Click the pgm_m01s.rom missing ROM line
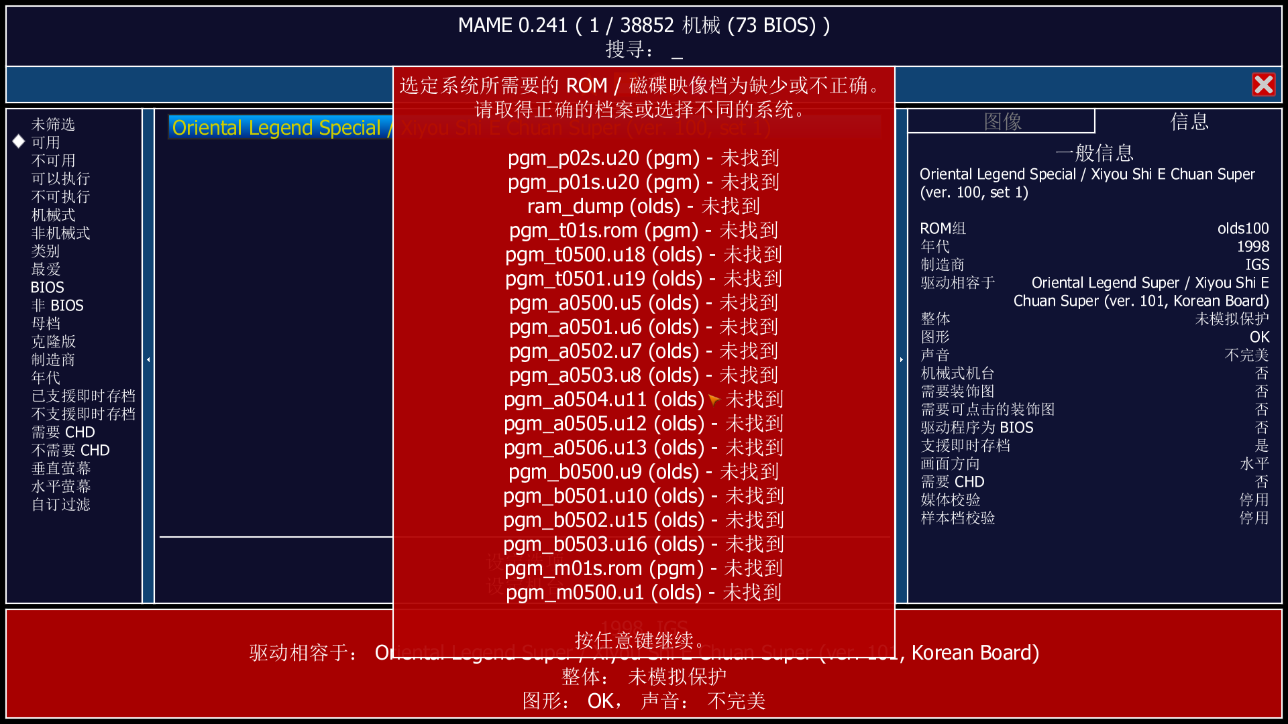 click(643, 568)
